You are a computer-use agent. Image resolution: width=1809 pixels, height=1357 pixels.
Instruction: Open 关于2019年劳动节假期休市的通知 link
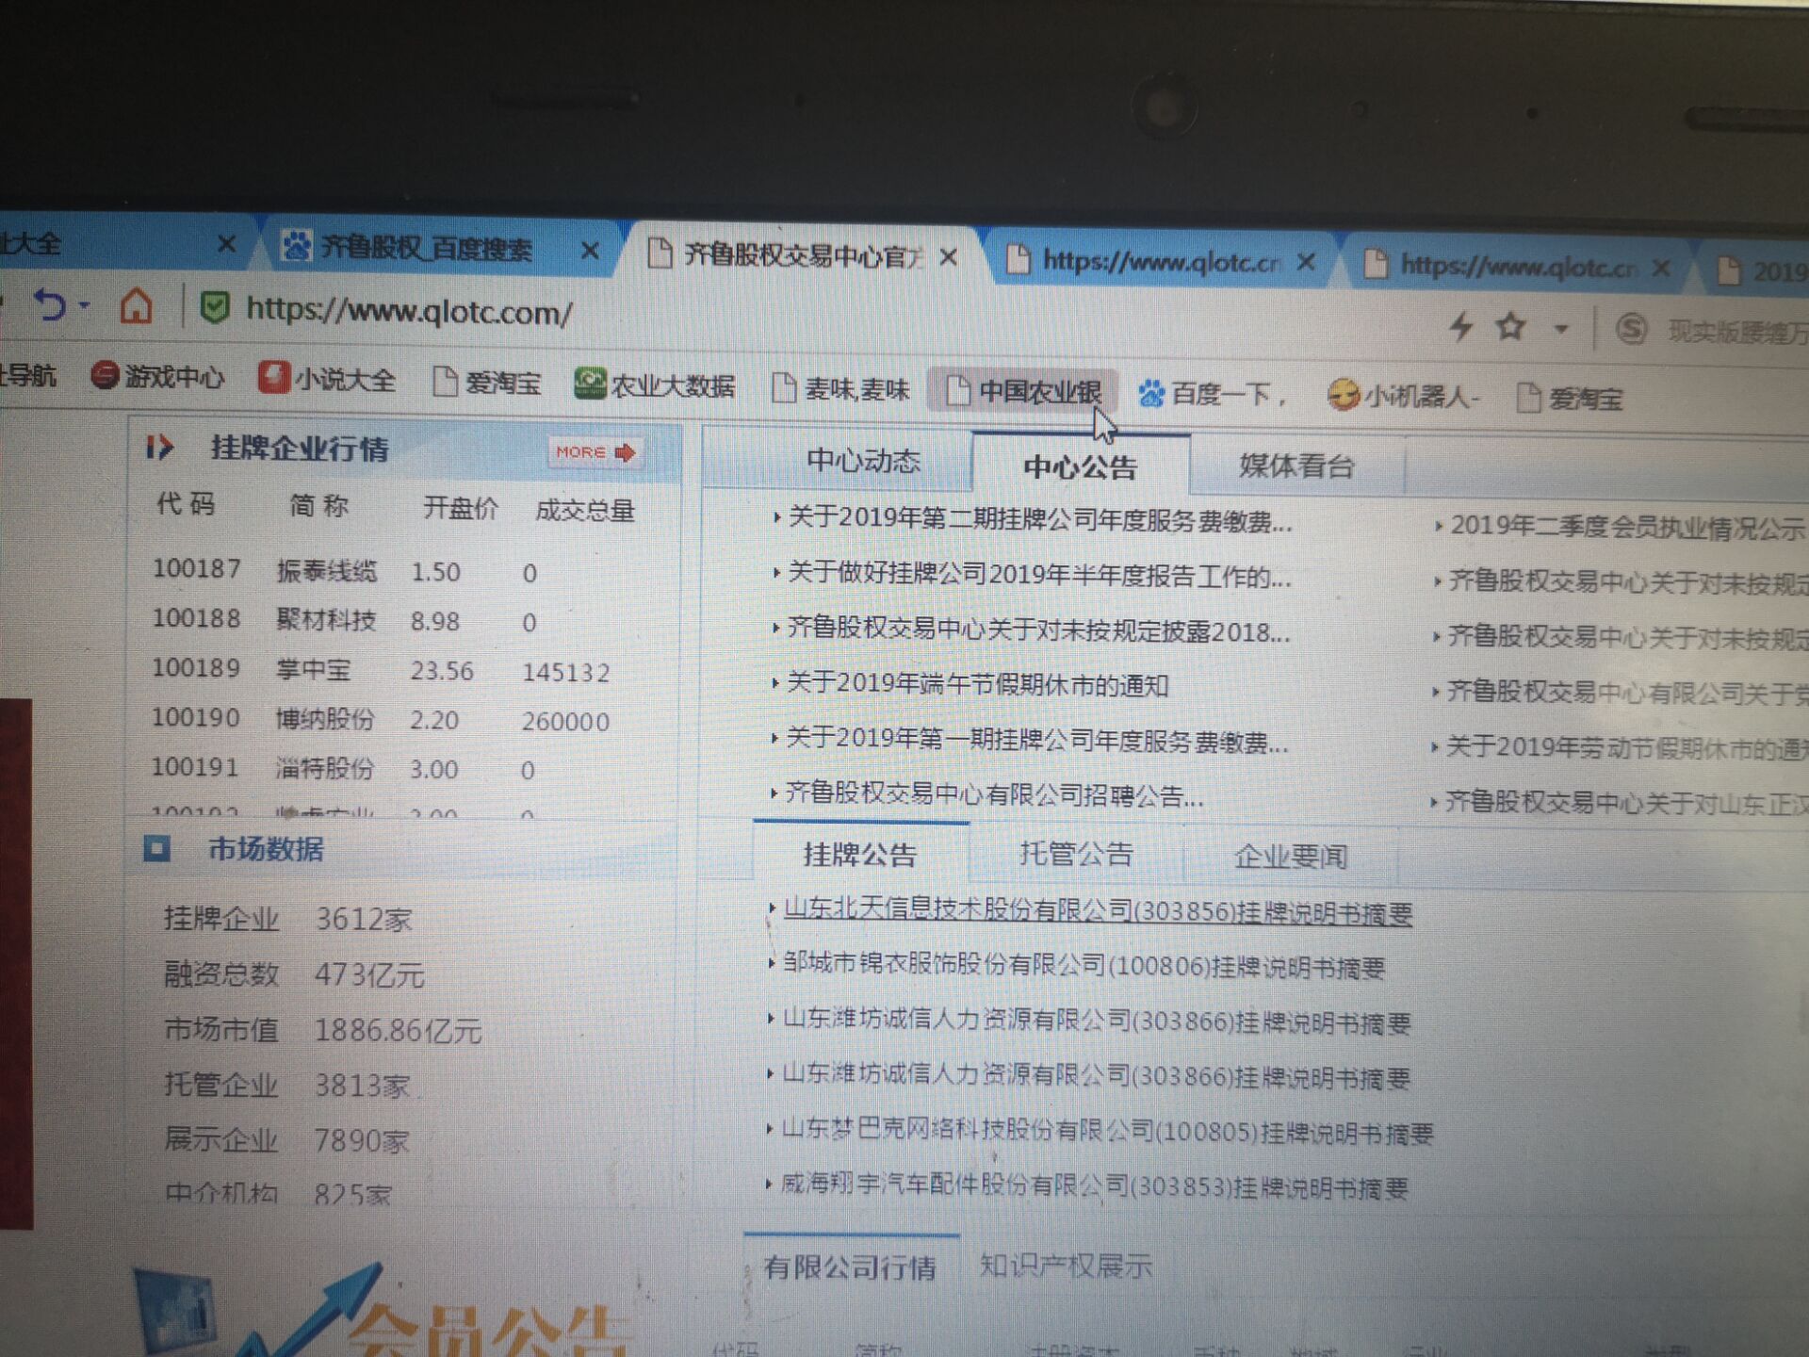(1626, 748)
